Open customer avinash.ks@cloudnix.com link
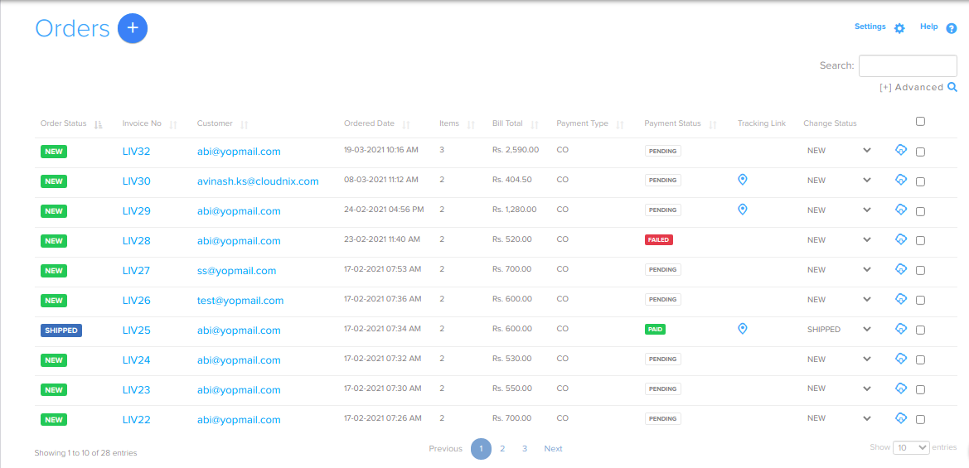The height and width of the screenshot is (468, 969). pos(258,181)
